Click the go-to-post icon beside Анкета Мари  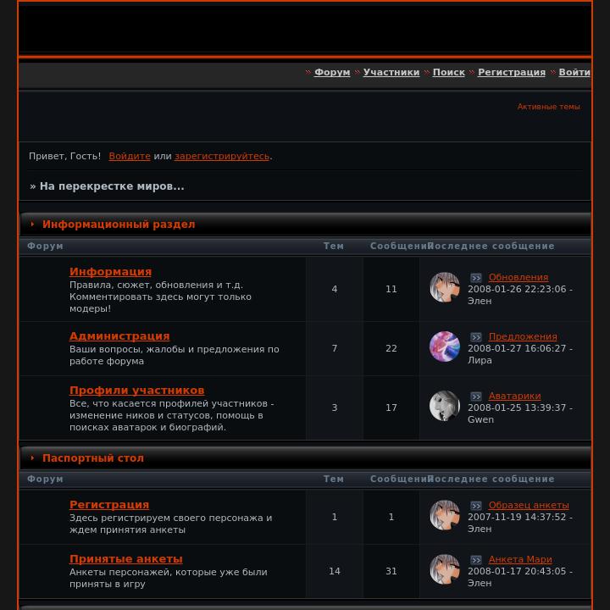476,560
